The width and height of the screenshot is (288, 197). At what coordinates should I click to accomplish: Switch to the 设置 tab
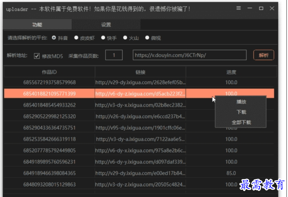tap(106, 24)
